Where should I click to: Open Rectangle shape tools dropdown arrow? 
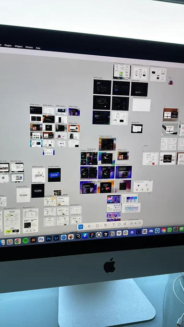point(101,226)
